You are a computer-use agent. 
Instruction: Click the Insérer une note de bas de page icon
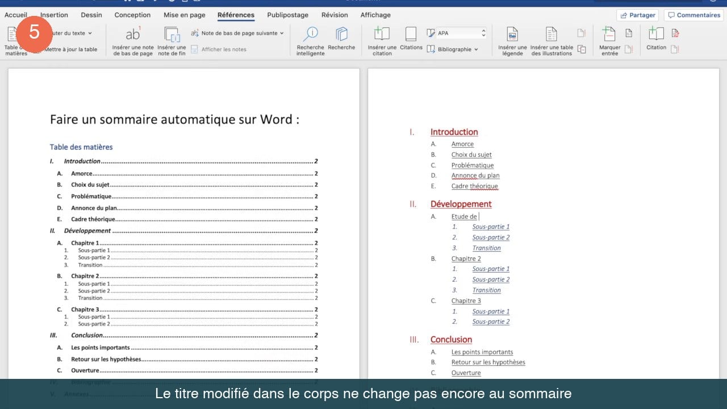click(133, 34)
